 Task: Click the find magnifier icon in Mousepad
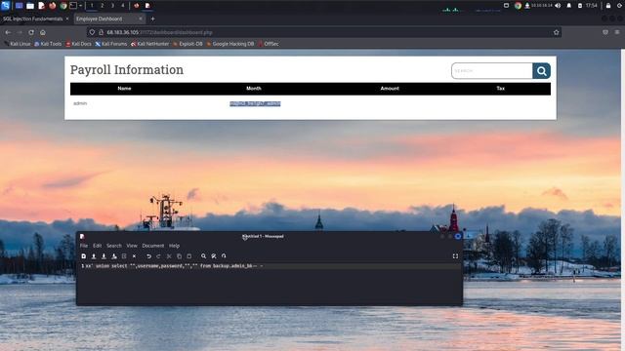204,256
